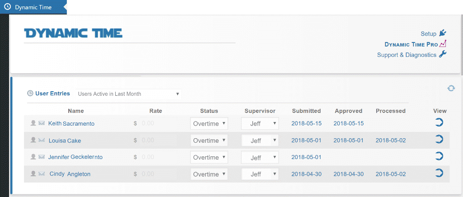463x197 pixels.
Task: Click the user icon beside Louisa Cake
Action: pos(33,140)
